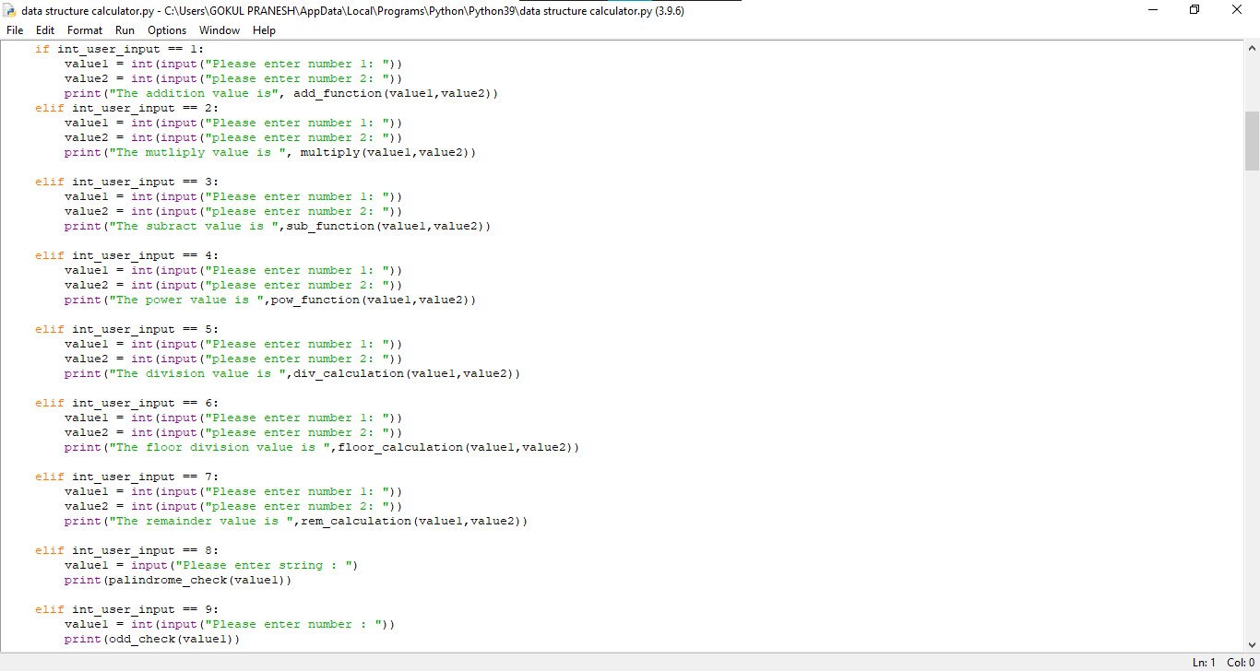Click the print(odd_check(value1)) line
Screen dimensions: 1260x671
152,639
